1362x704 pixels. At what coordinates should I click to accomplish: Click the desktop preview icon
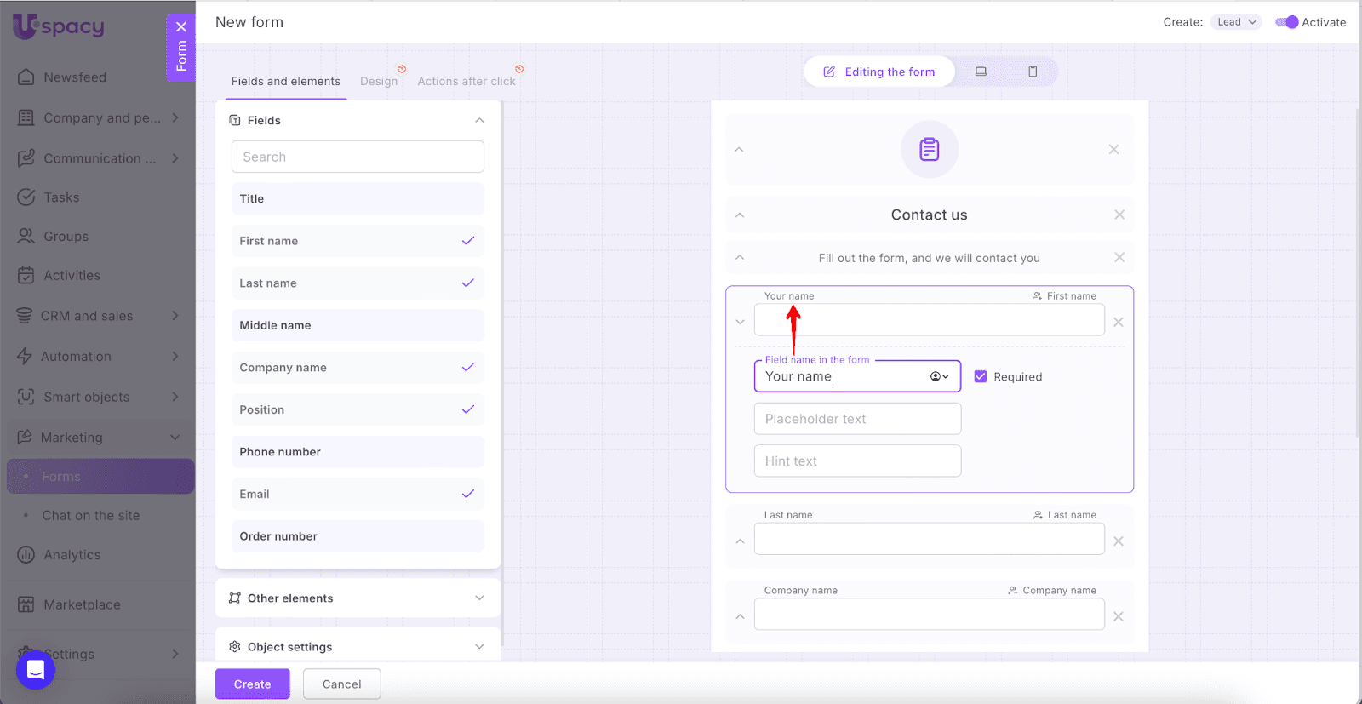981,72
